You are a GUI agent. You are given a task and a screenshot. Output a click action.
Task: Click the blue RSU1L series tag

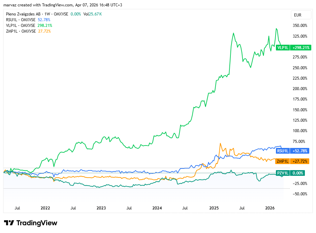(x=282, y=151)
